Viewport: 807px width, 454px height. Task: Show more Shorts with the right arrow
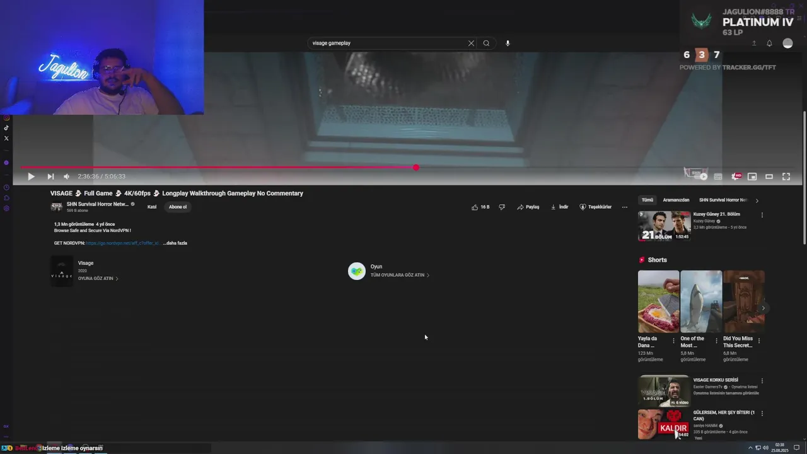pos(763,308)
